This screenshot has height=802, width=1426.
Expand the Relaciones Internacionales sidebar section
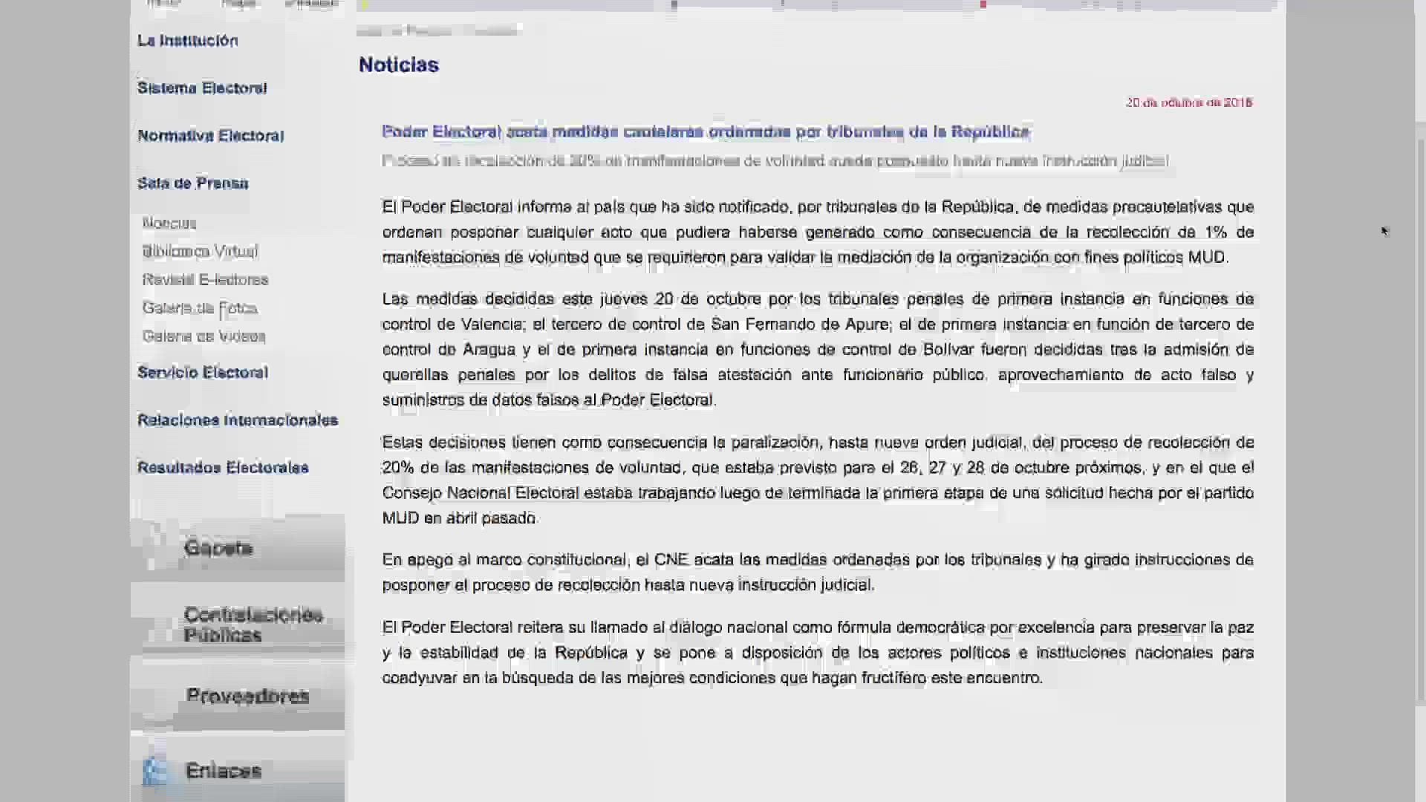(x=237, y=420)
